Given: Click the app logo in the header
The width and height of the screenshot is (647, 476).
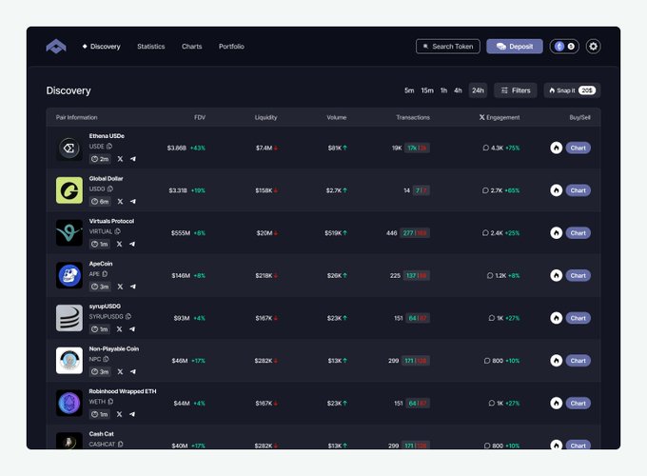Looking at the screenshot, I should (56, 47).
